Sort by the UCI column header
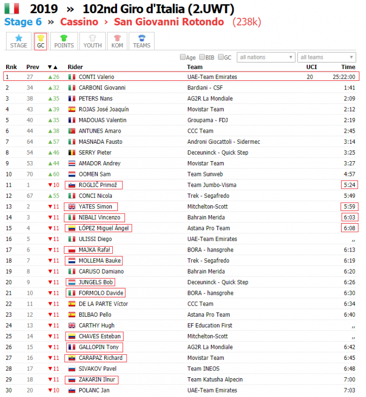The image size is (366, 397). (312, 67)
